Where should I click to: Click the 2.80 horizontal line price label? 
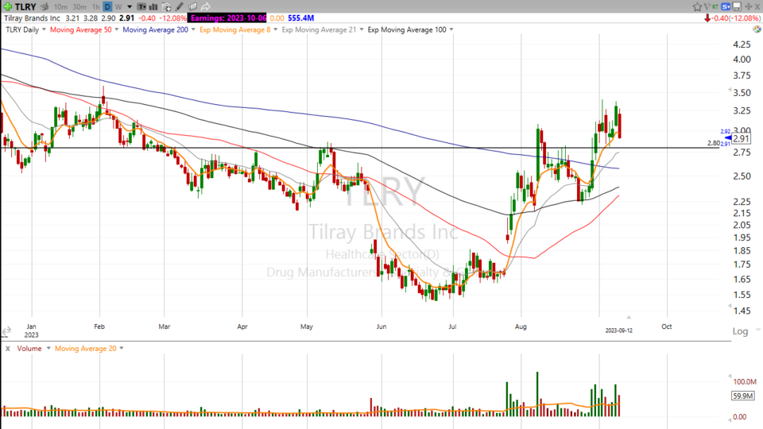pyautogui.click(x=714, y=144)
